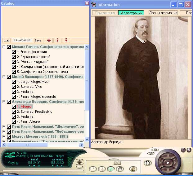The height and width of the screenshot is (176, 193).
Task: Expand the Модест Мусоргский tree node
Action: [x=4, y=136]
